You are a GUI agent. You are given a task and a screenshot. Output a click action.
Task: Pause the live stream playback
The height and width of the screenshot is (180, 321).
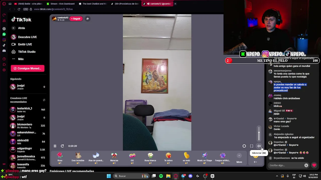point(55,146)
